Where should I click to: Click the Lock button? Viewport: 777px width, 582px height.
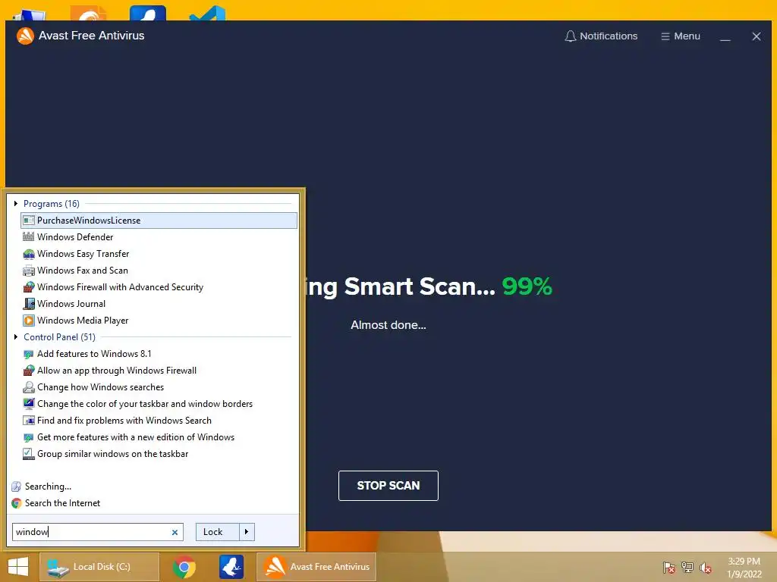tap(217, 532)
